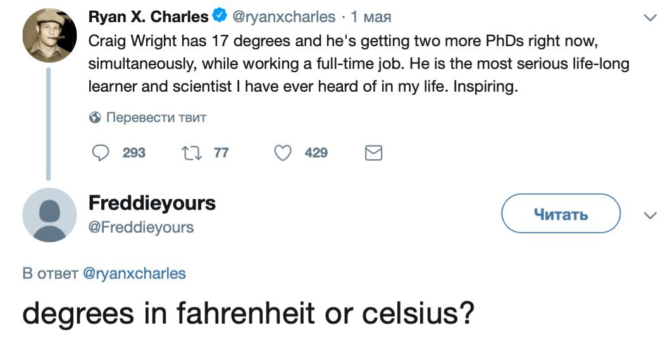Open tweet options chevron at top right
This screenshot has width=672, height=339.
click(649, 18)
